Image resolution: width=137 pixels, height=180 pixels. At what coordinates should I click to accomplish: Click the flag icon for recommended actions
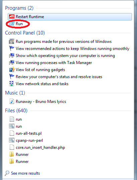(x=12, y=49)
